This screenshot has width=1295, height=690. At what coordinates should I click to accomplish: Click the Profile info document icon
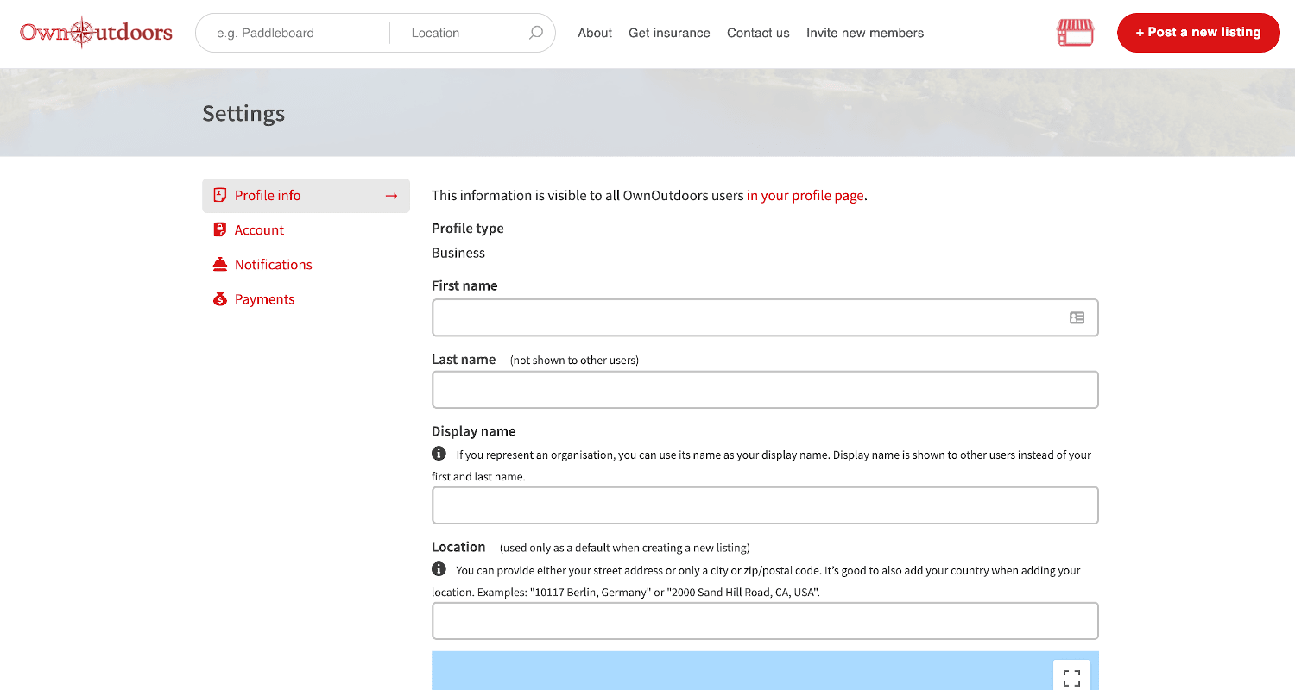coord(220,195)
